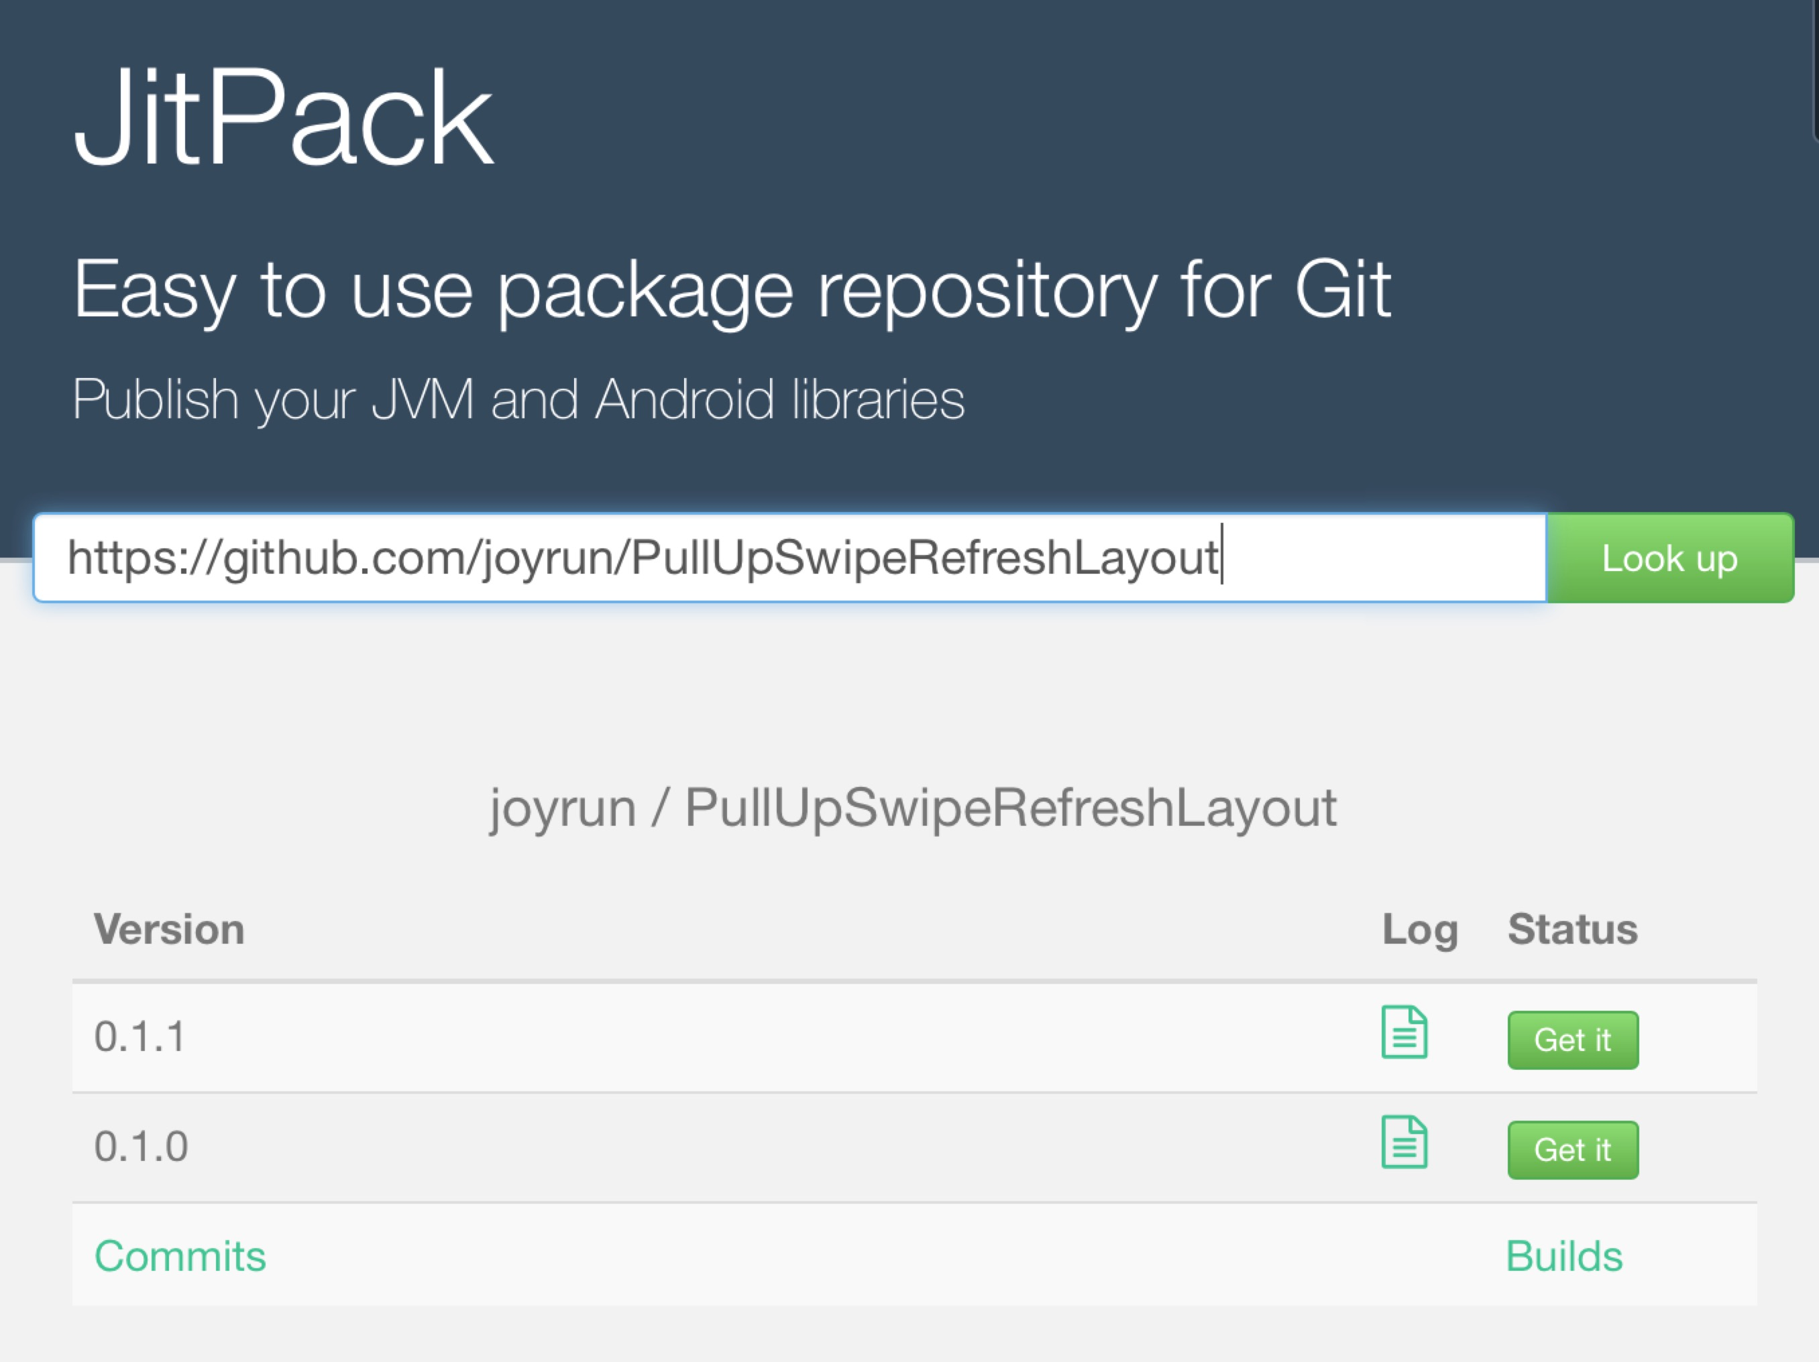Click the text caret after the URL
This screenshot has width=1819, height=1362.
[1223, 555]
